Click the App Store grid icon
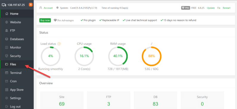 [7, 90]
